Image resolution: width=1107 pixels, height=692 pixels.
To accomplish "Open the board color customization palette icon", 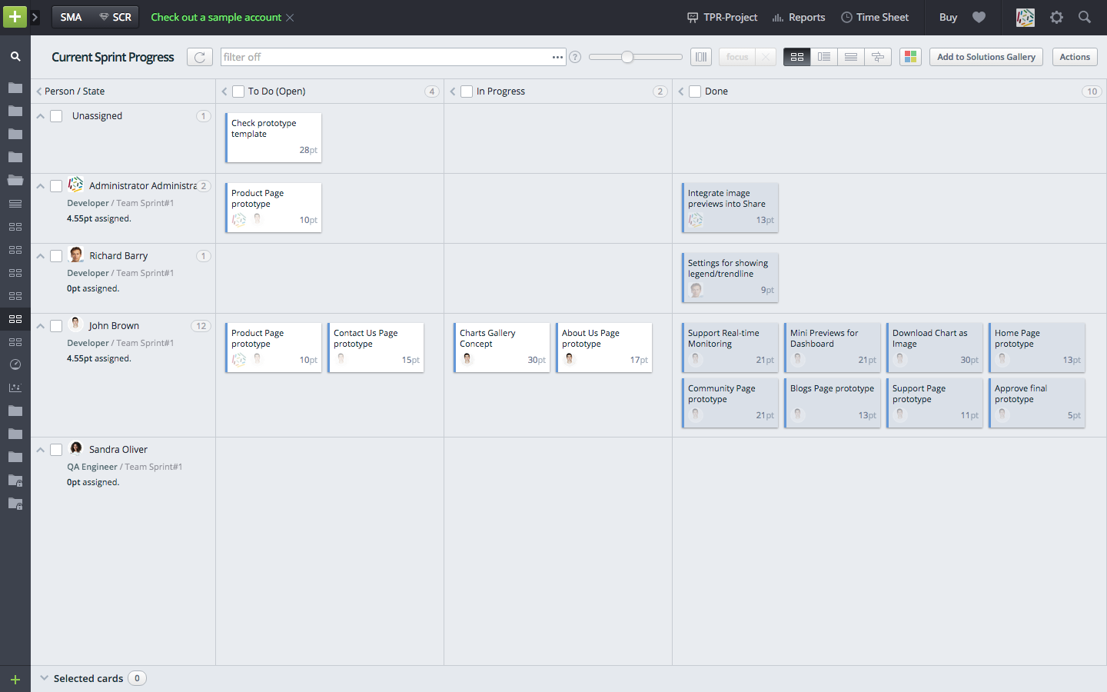I will click(x=910, y=56).
